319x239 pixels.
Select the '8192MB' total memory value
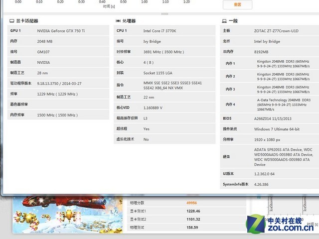pos(261,52)
